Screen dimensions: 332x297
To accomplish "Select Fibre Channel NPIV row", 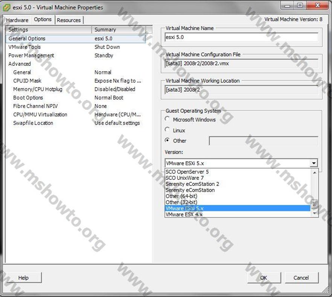I will click(76, 106).
